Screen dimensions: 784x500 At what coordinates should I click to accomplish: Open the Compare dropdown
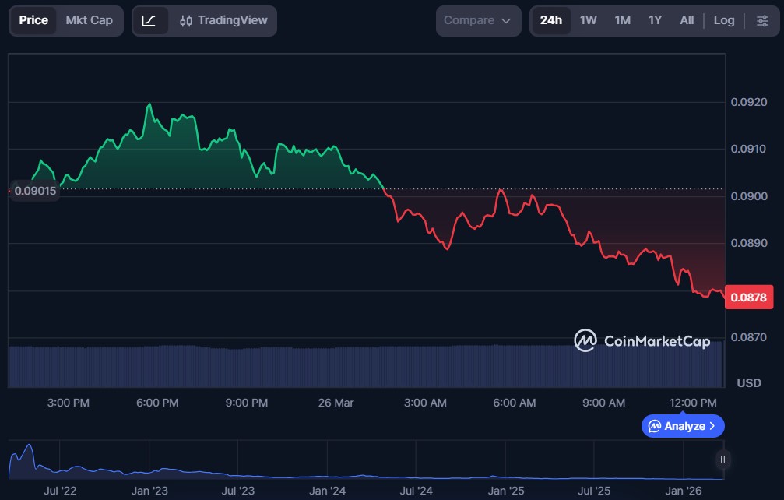tap(478, 21)
